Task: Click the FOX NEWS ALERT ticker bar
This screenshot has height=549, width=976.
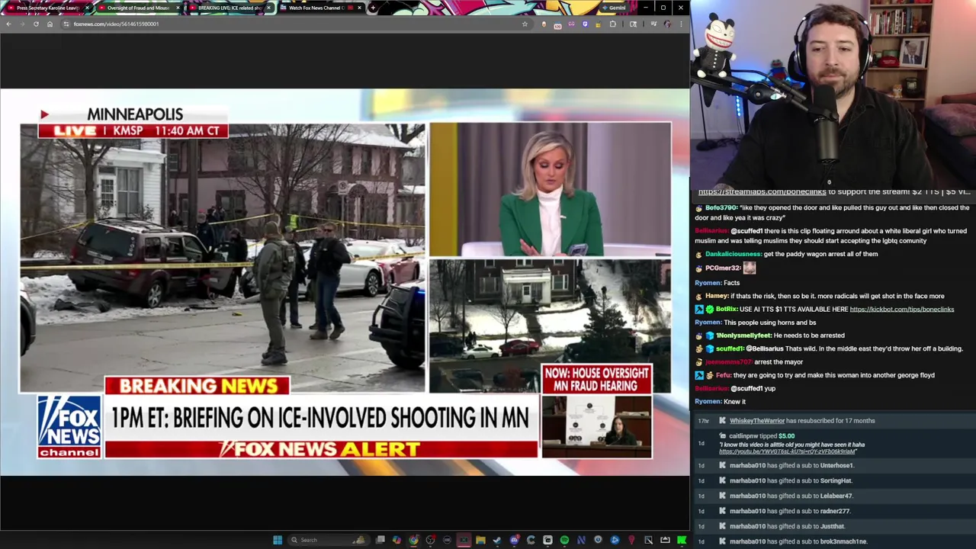Action: pyautogui.click(x=321, y=449)
